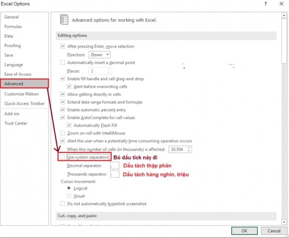
Task: Open the General options category
Action: [12, 17]
